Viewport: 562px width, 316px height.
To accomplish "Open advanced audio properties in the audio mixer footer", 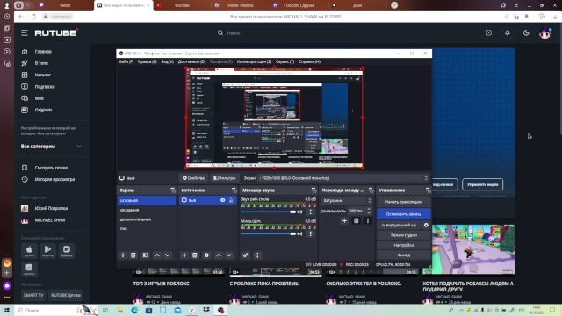I will click(245, 255).
